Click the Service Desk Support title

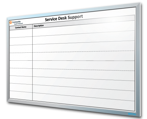(x=64, y=18)
